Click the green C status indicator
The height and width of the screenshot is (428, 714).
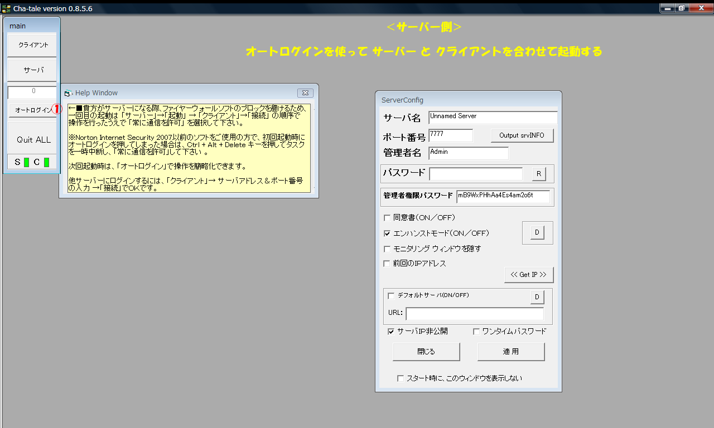[x=46, y=162]
